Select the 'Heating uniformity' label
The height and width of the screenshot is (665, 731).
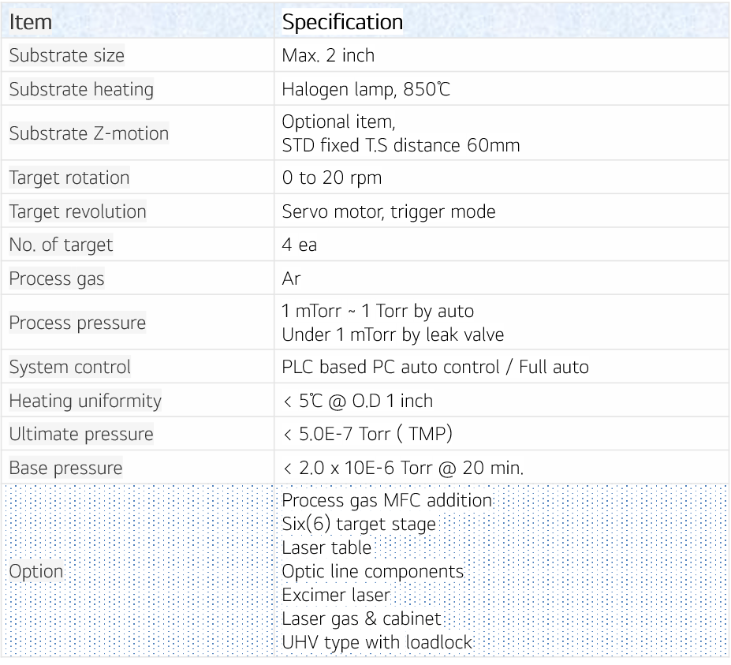(x=85, y=401)
